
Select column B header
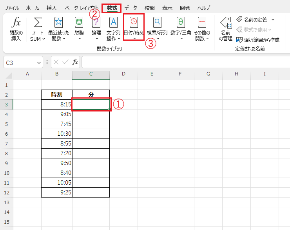coord(57,74)
